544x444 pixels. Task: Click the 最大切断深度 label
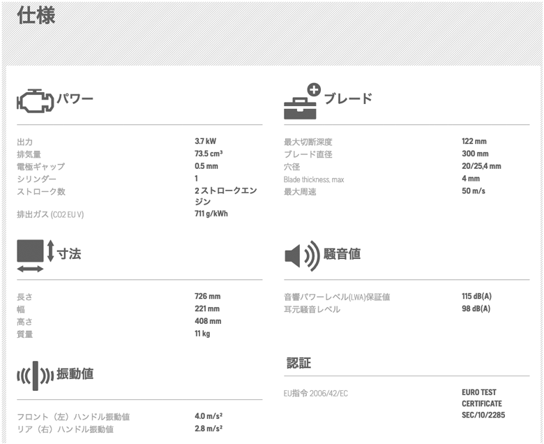click(x=308, y=142)
